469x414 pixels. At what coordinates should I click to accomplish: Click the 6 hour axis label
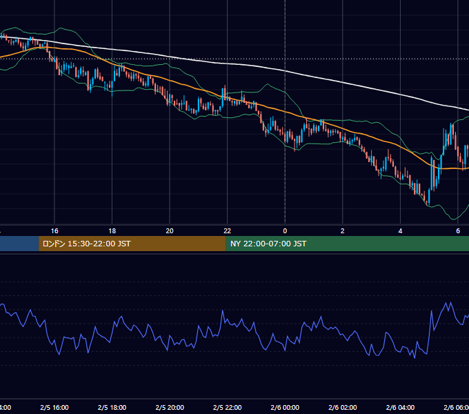tap(458, 231)
